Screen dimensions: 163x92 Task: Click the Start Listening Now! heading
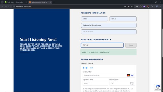tap(38, 40)
